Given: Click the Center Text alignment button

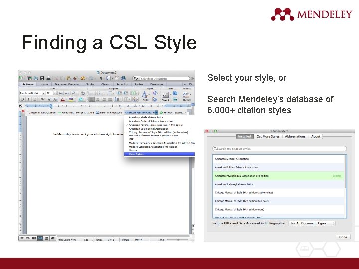Looking at the screenshot, I should (98, 99).
